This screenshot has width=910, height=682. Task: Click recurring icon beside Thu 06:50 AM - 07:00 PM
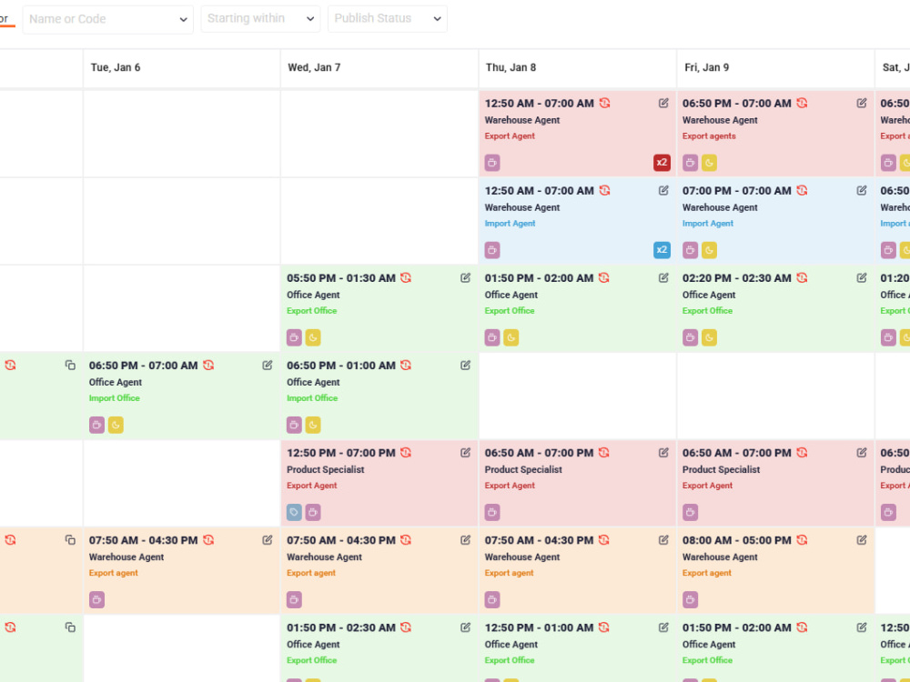603,453
